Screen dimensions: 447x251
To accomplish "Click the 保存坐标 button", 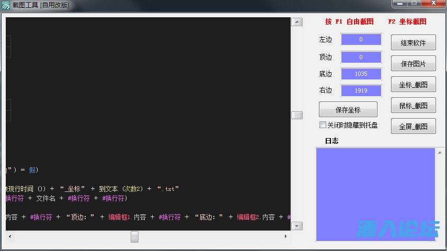I will coord(348,110).
